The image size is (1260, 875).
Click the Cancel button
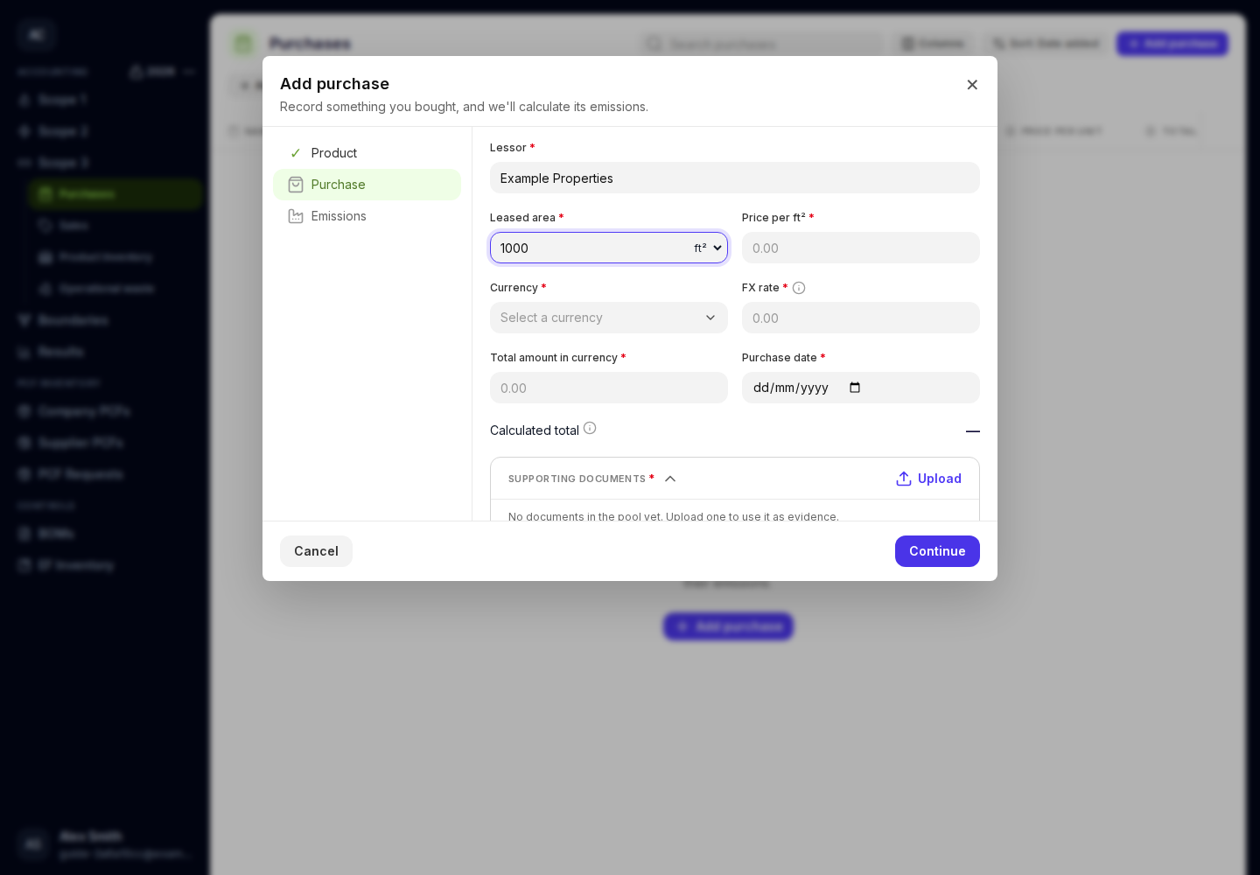(x=316, y=551)
